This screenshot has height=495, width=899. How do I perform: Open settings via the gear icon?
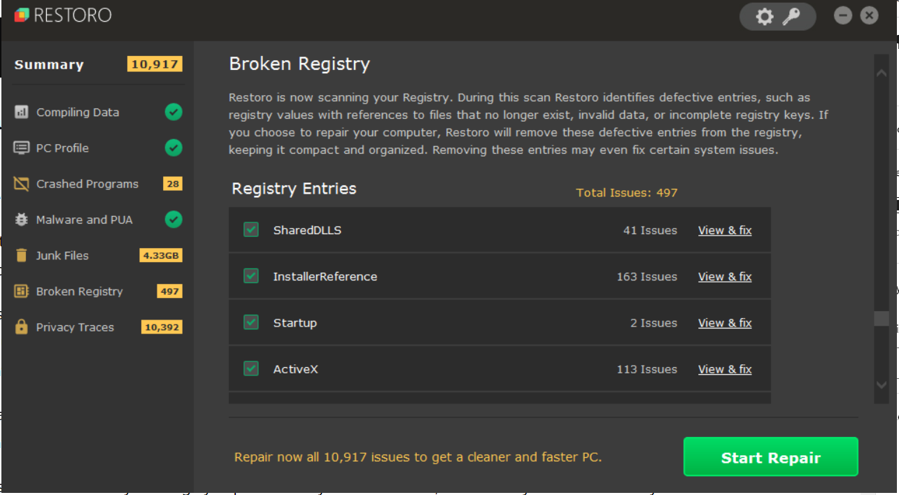coord(765,17)
